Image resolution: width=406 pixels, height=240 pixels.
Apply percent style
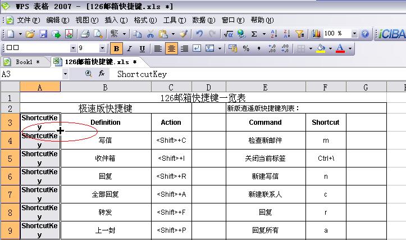(246, 48)
